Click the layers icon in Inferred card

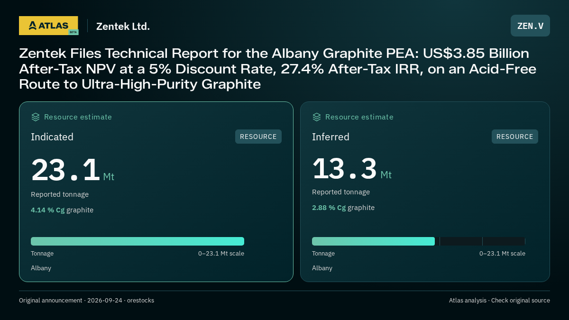(317, 117)
